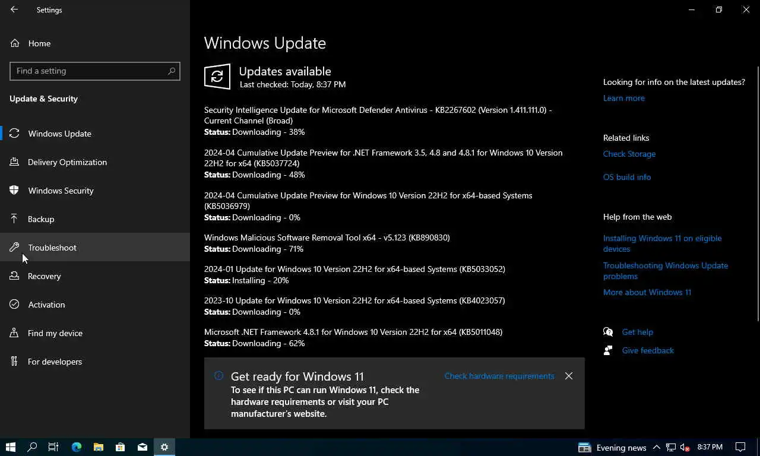
Task: Go to the Backup section
Action: (95, 219)
